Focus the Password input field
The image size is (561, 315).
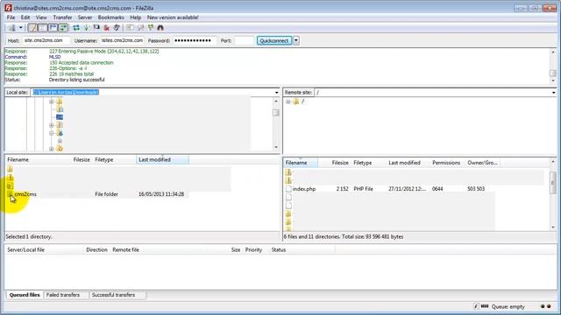pyautogui.click(x=195, y=40)
